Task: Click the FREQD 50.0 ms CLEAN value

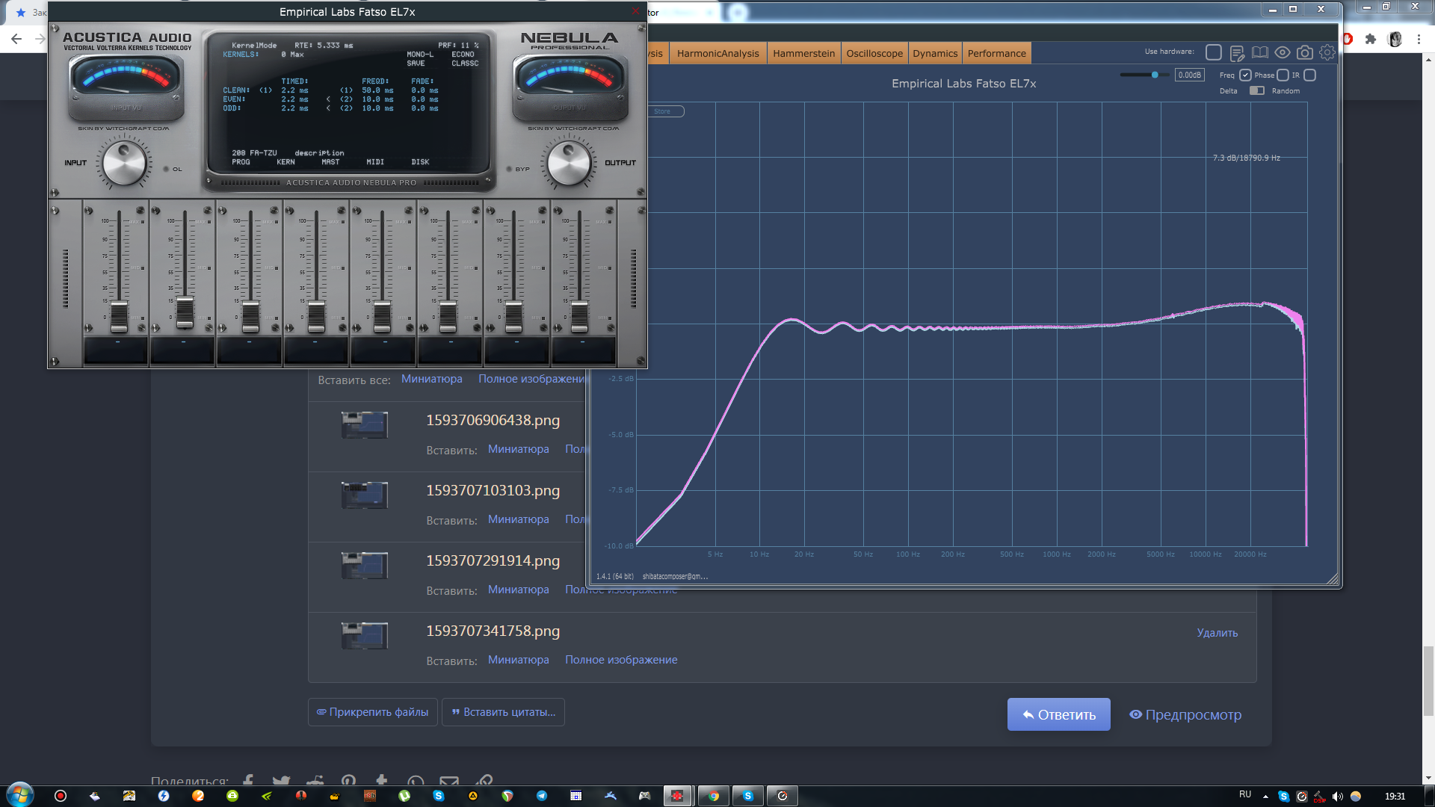Action: 377,90
